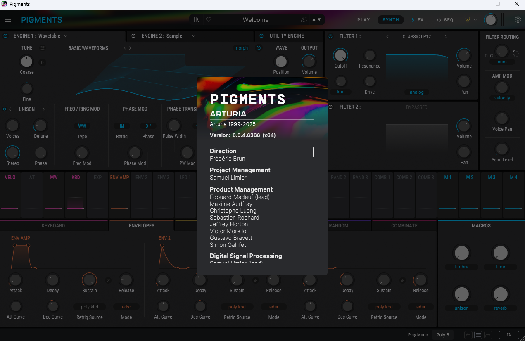Click the lightbulb sound design tips icon
The width and height of the screenshot is (525, 341).
(x=468, y=20)
